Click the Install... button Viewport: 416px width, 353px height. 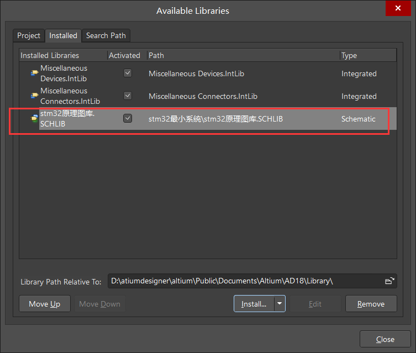click(254, 304)
